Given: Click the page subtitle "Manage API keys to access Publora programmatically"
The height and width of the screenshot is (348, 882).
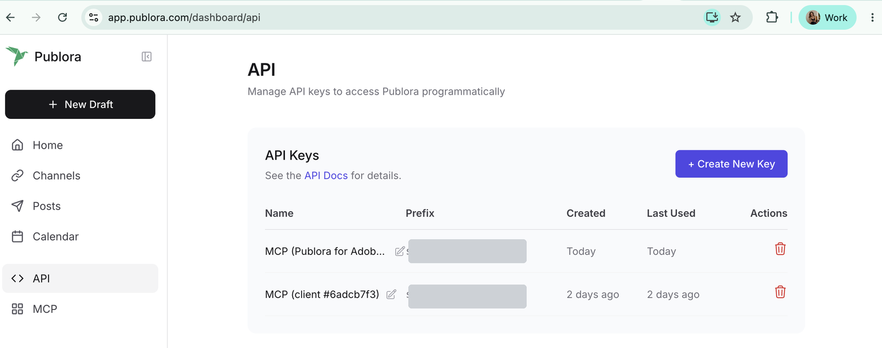Looking at the screenshot, I should (376, 91).
